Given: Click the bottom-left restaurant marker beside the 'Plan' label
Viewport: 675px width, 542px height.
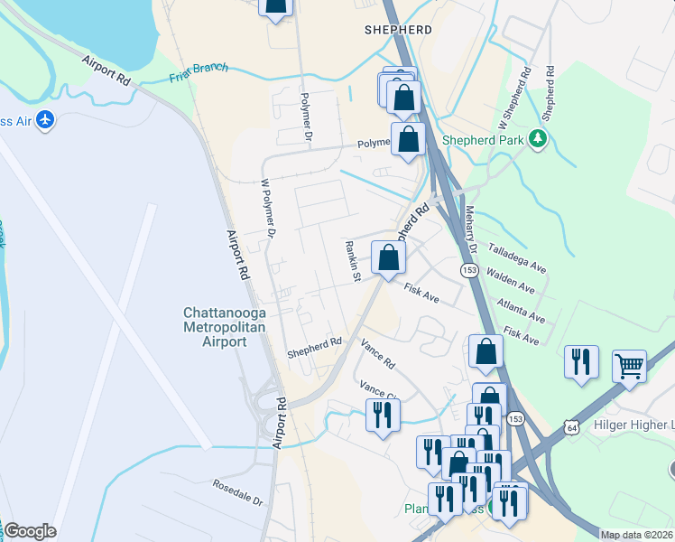Looking at the screenshot, I should coord(445,501).
